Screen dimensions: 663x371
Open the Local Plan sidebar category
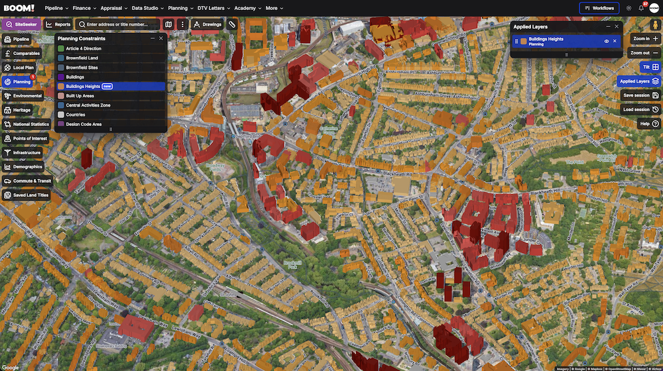click(x=19, y=68)
